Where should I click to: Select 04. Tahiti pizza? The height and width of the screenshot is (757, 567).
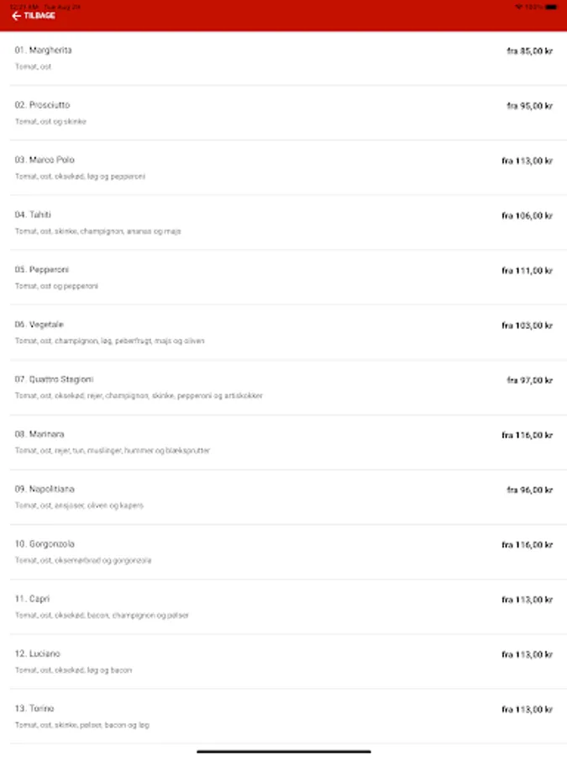(x=33, y=214)
